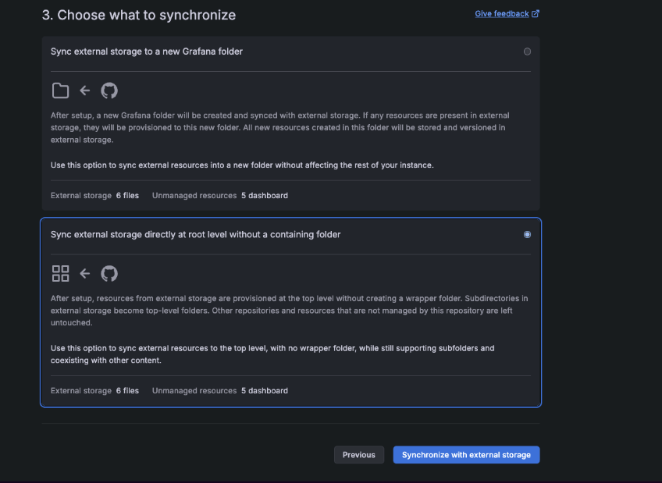662x483 pixels.
Task: Click the 'Use this option to sync external resources to the top level' text
Action: click(272, 354)
